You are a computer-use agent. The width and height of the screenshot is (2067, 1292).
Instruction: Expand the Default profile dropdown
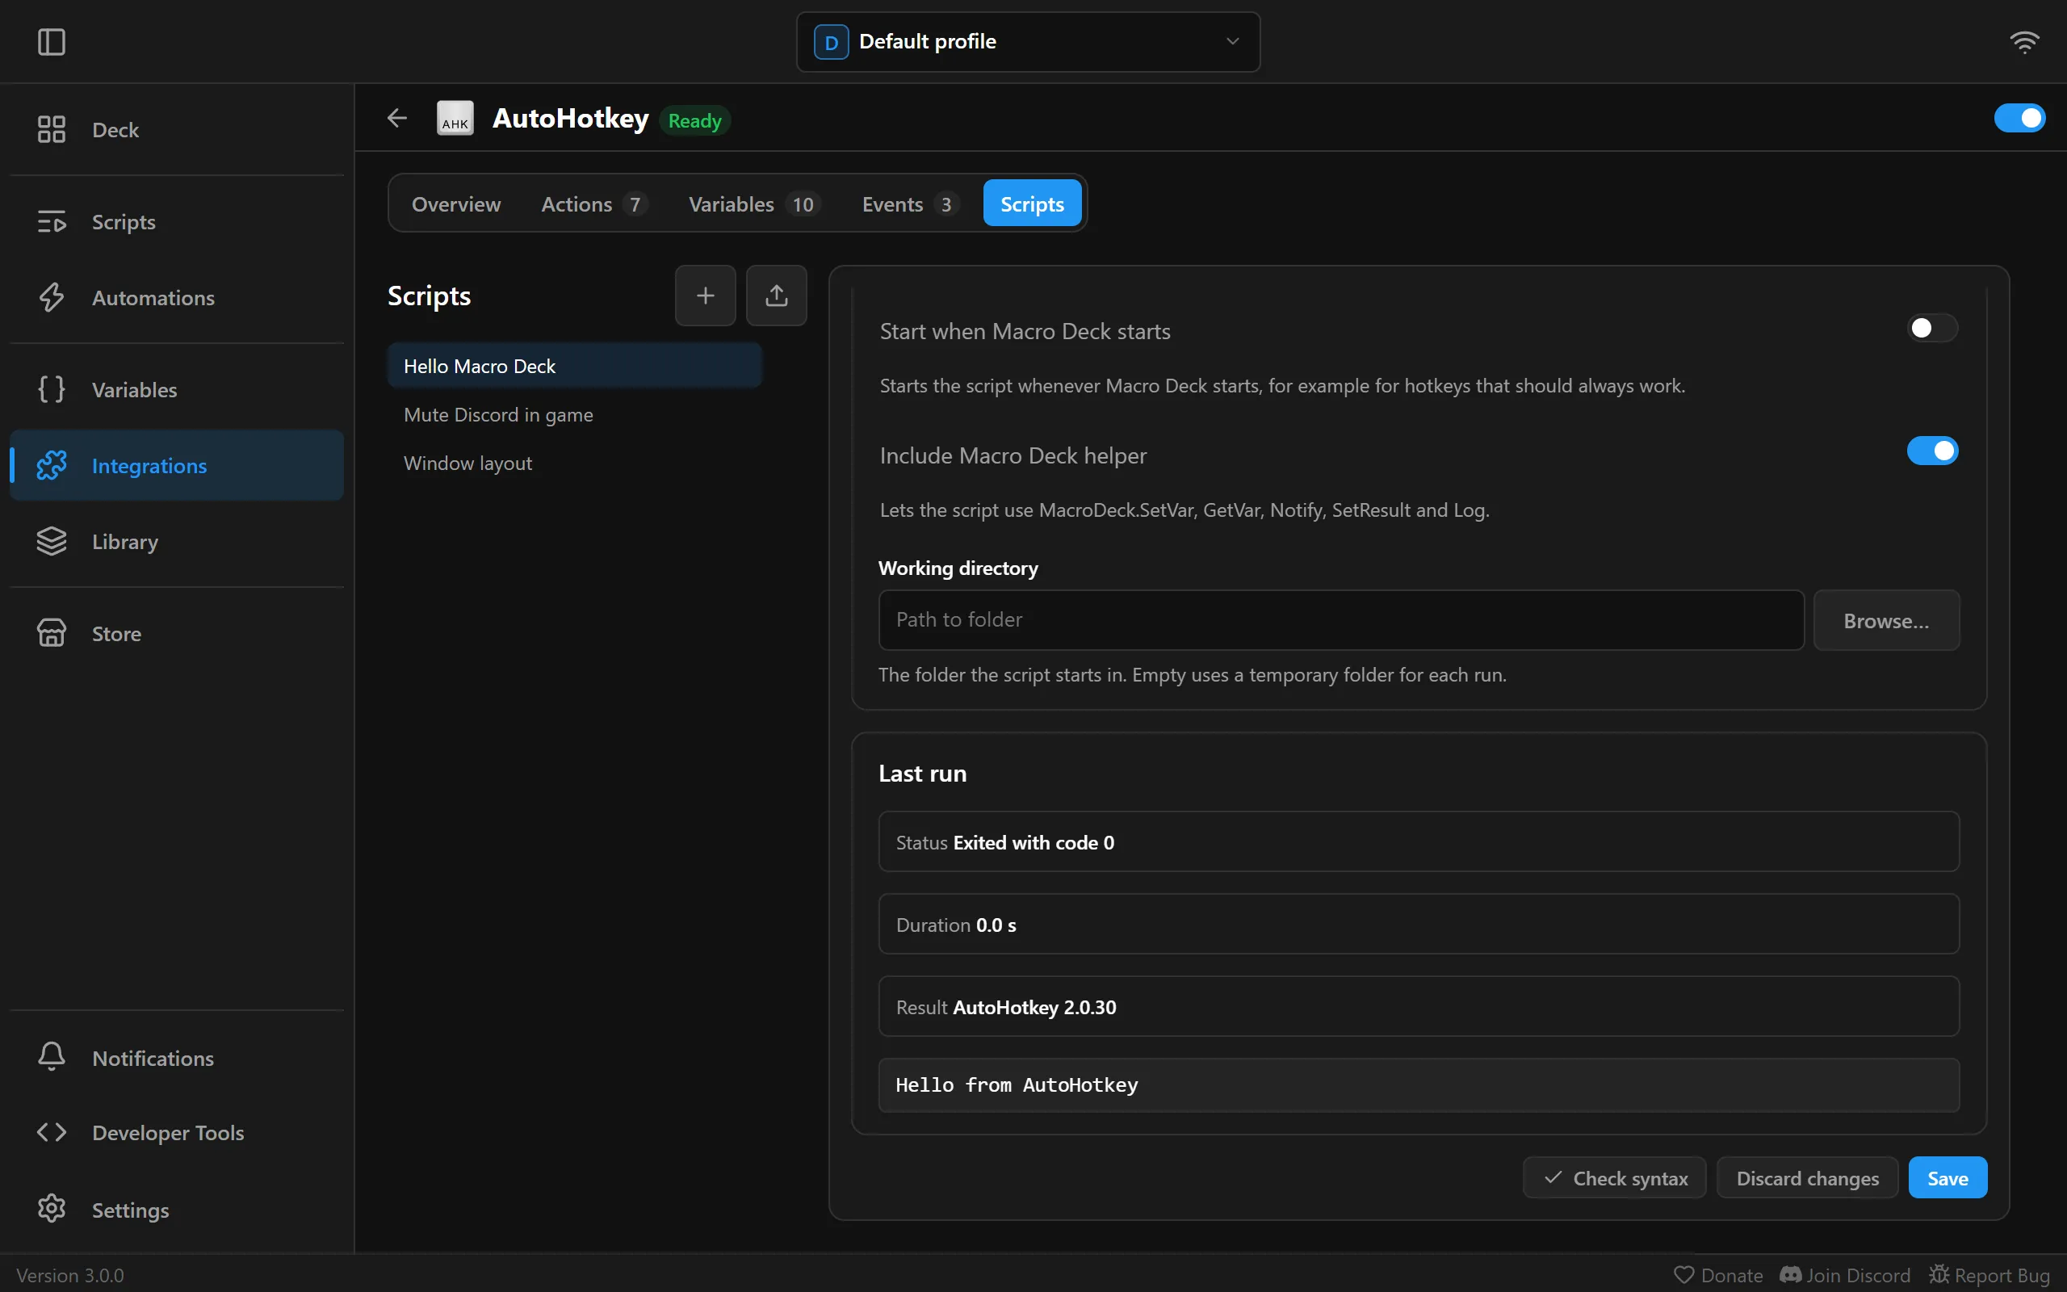coord(1028,42)
